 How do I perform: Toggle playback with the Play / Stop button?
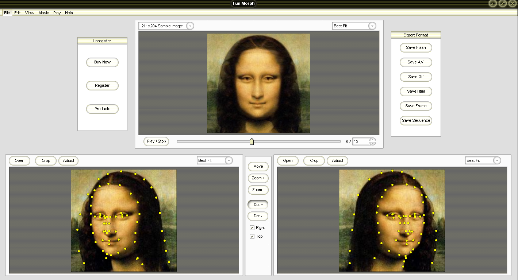(x=156, y=141)
